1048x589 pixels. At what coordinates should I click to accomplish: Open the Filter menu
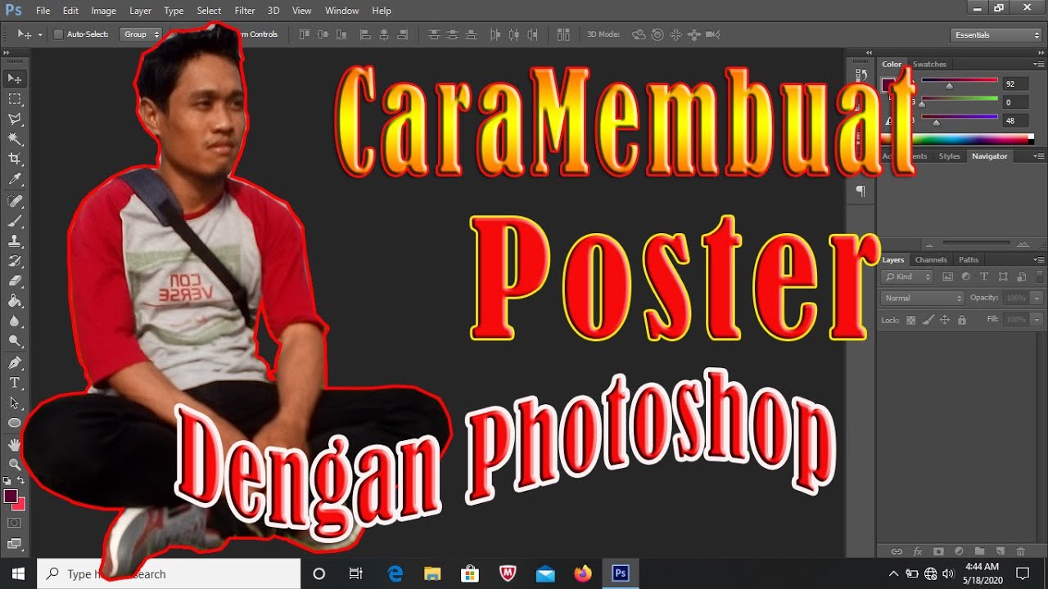click(245, 11)
